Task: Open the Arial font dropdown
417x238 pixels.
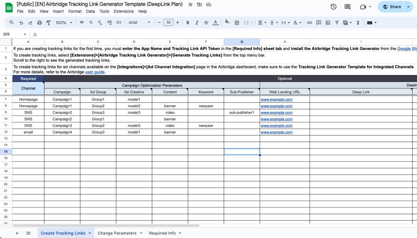Action: pyautogui.click(x=139, y=23)
